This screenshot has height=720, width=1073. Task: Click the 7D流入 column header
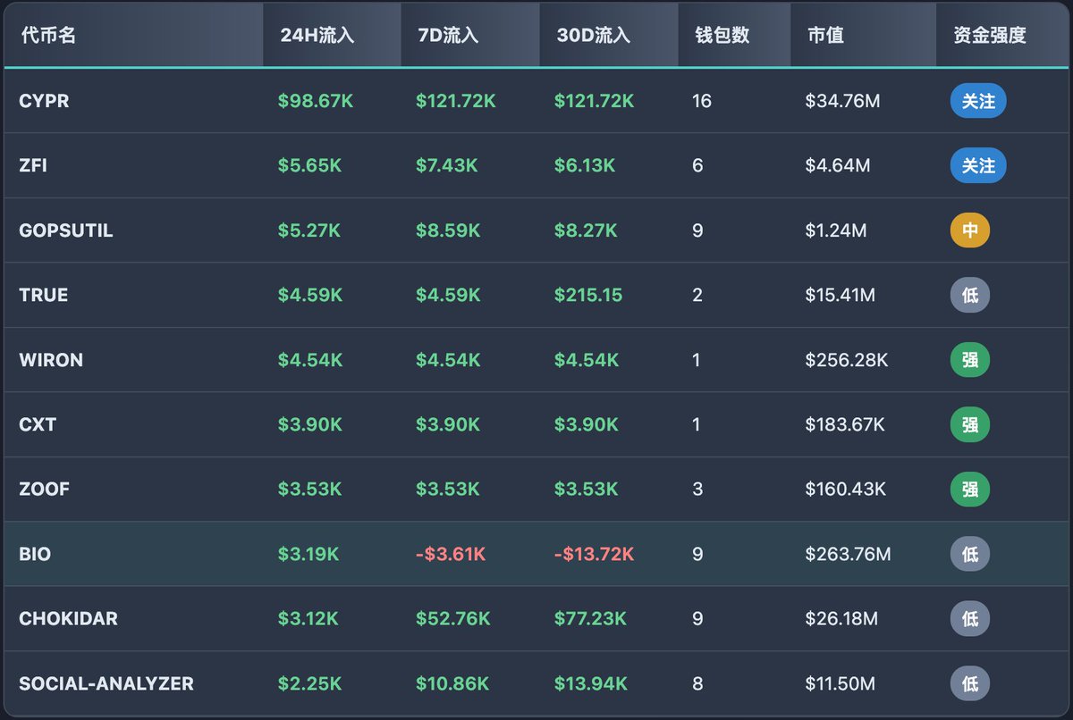pos(448,36)
